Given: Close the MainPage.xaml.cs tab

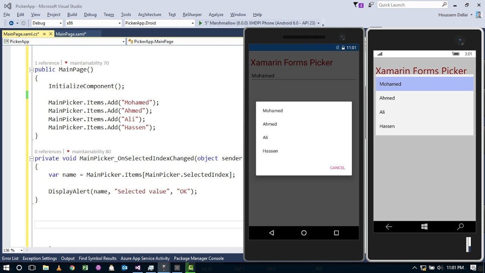Looking at the screenshot, I should click(x=50, y=34).
